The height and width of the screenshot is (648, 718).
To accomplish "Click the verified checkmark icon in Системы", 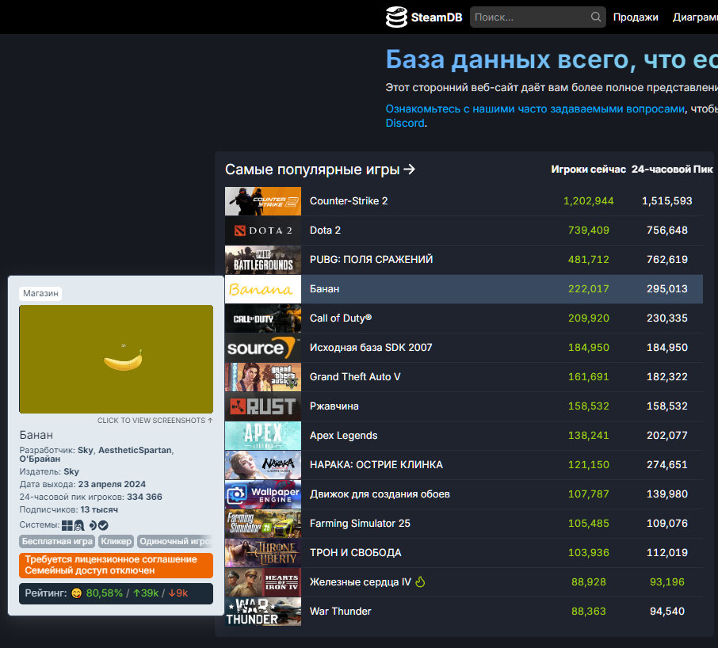I will 104,525.
